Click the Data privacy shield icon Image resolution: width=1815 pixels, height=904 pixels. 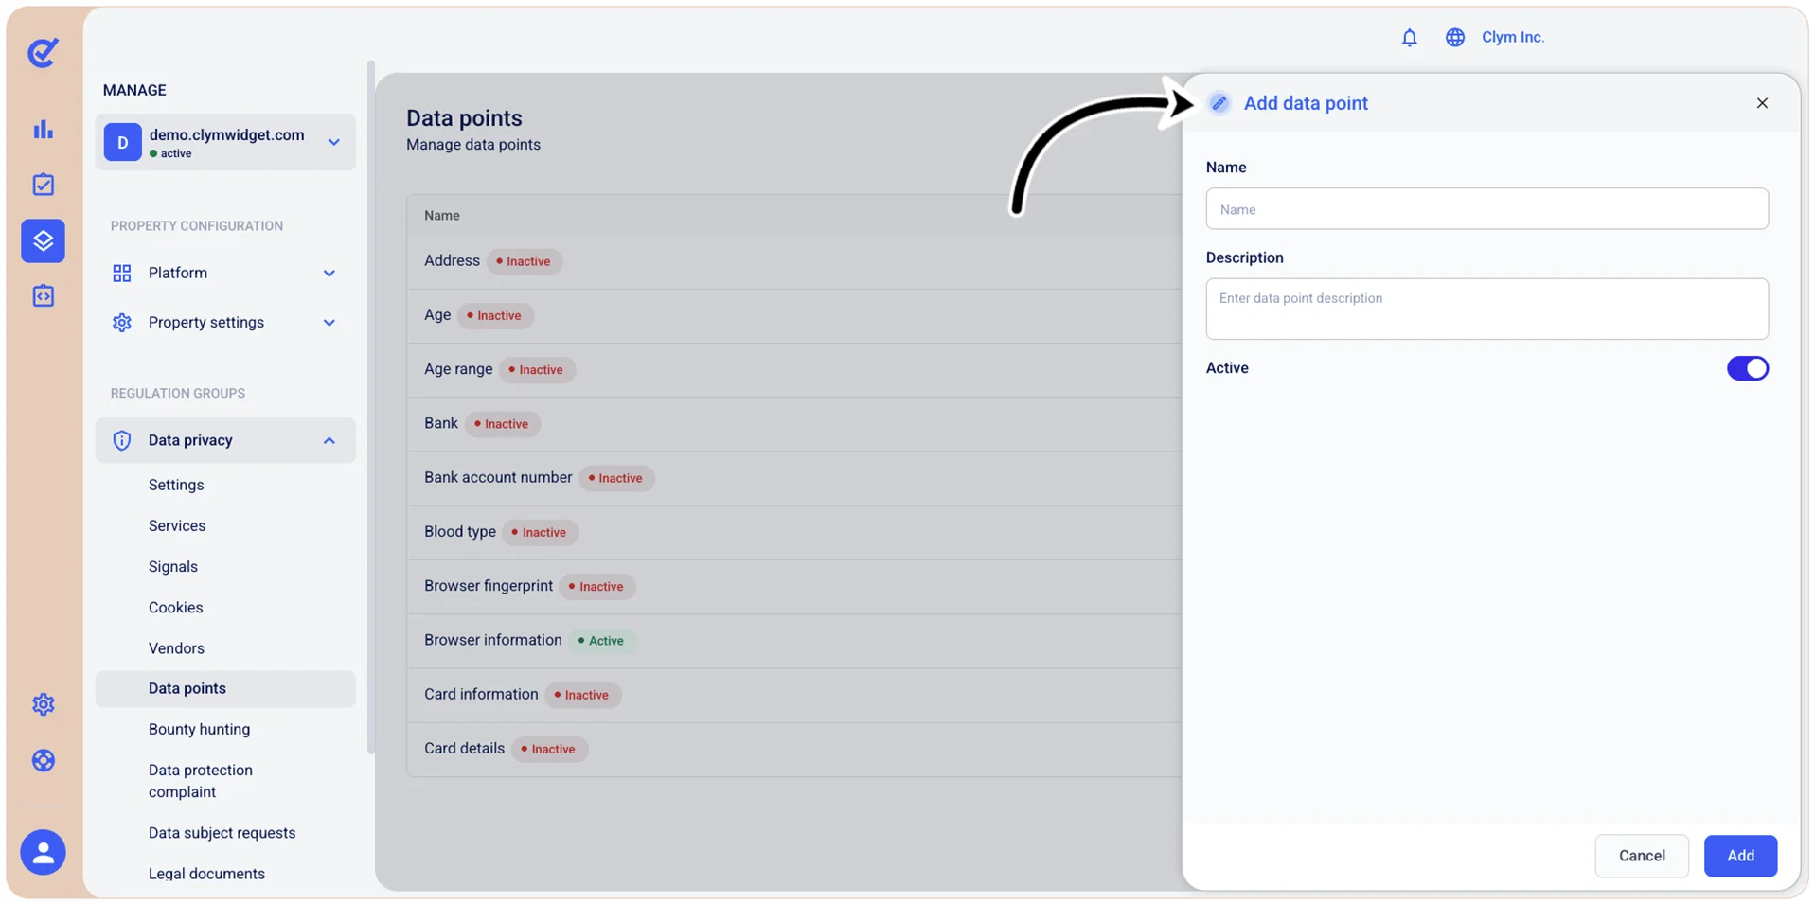(122, 440)
